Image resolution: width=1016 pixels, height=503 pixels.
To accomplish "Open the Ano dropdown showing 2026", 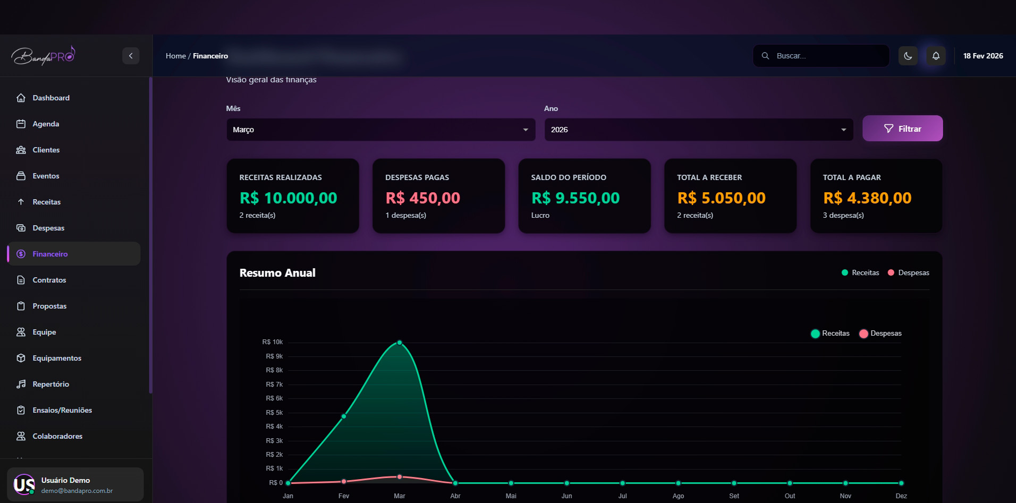I will point(698,130).
